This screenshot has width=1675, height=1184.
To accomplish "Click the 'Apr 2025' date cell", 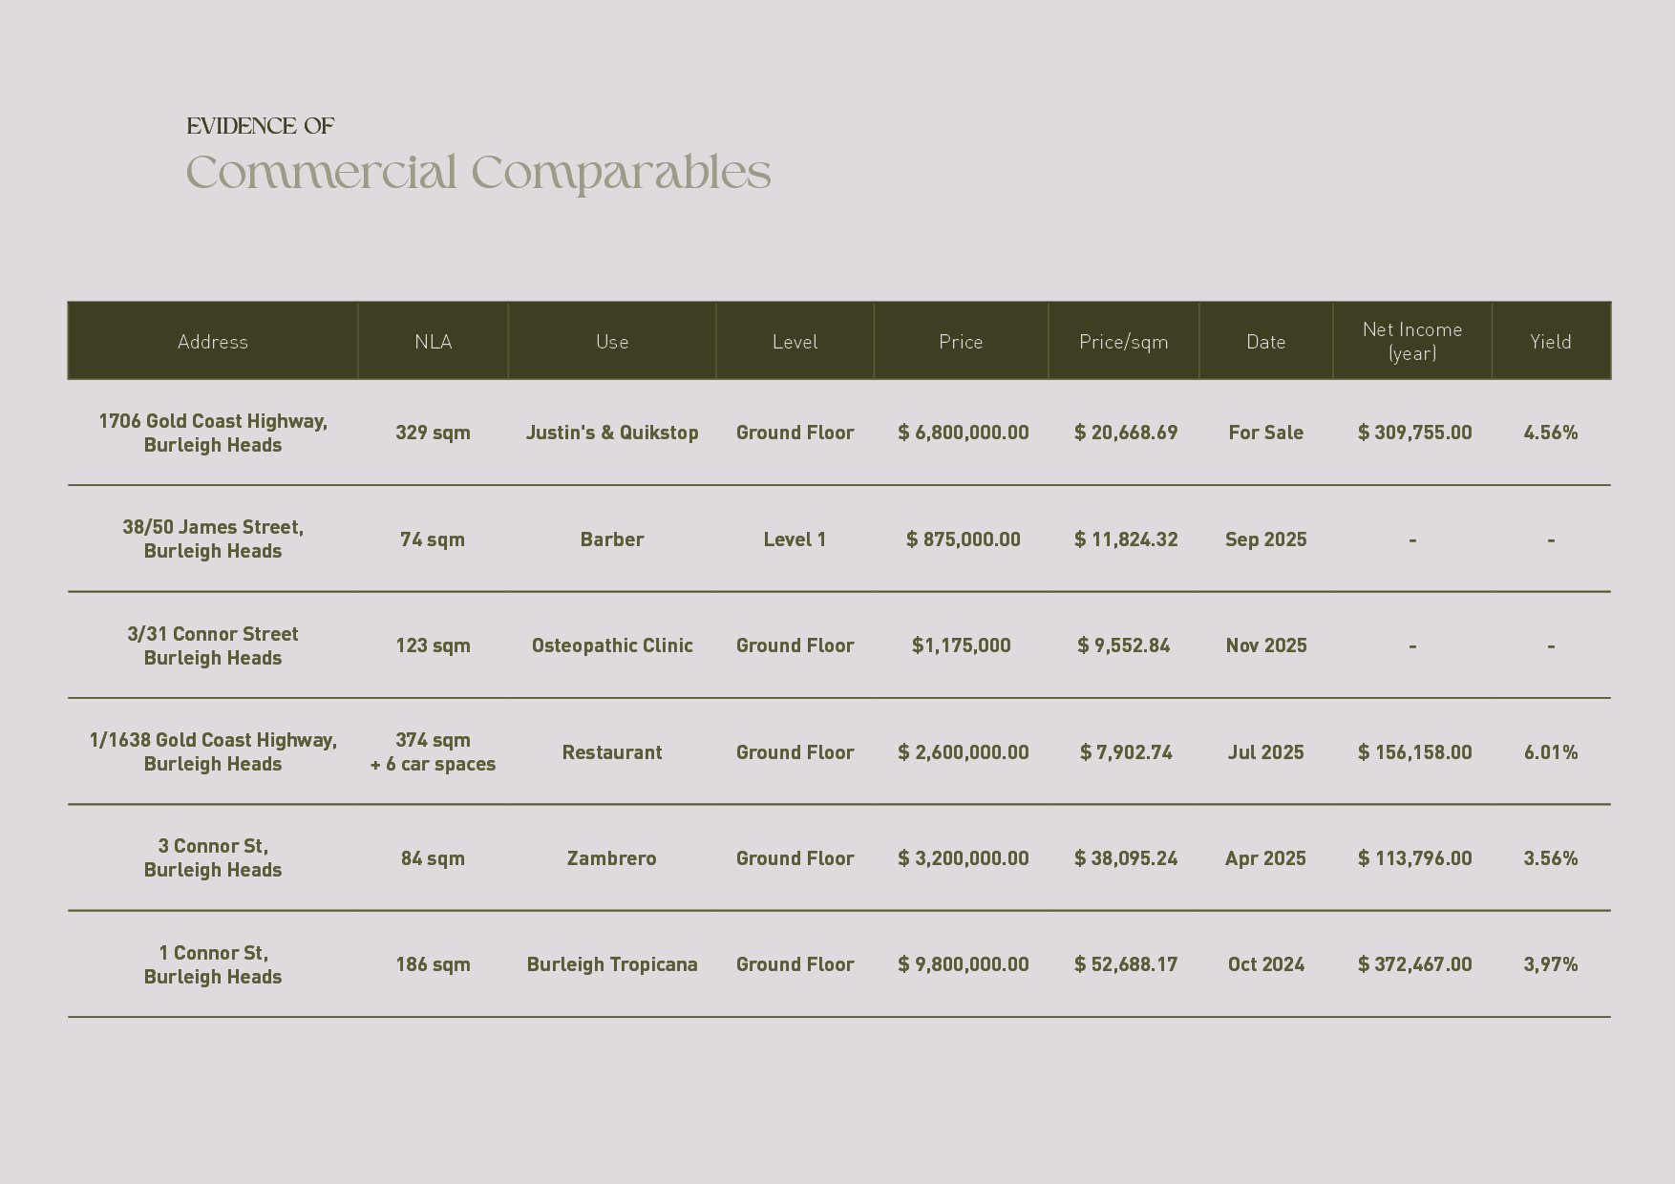I will pyautogui.click(x=1265, y=858).
